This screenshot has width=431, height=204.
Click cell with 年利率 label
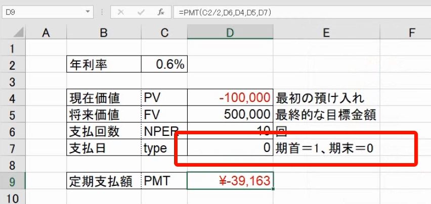(104, 65)
